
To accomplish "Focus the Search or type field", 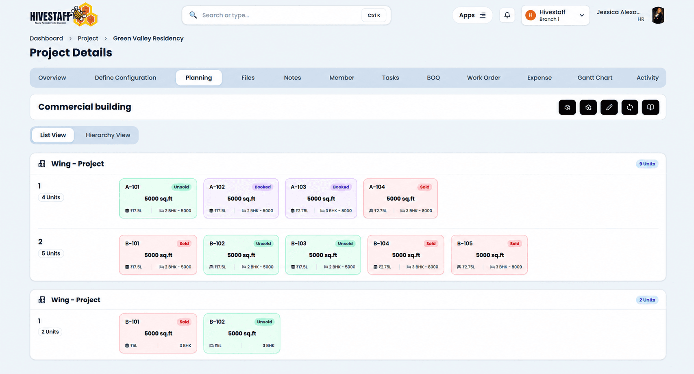I will tap(286, 15).
